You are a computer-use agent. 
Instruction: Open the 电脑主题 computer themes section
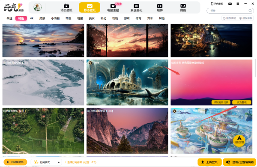tap(113, 8)
